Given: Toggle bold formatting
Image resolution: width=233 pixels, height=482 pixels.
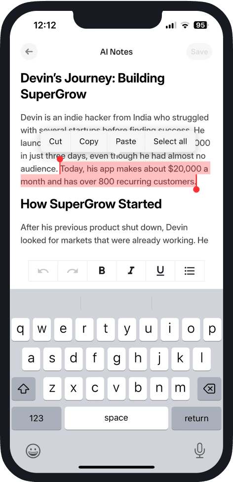Looking at the screenshot, I should pyautogui.click(x=102, y=271).
